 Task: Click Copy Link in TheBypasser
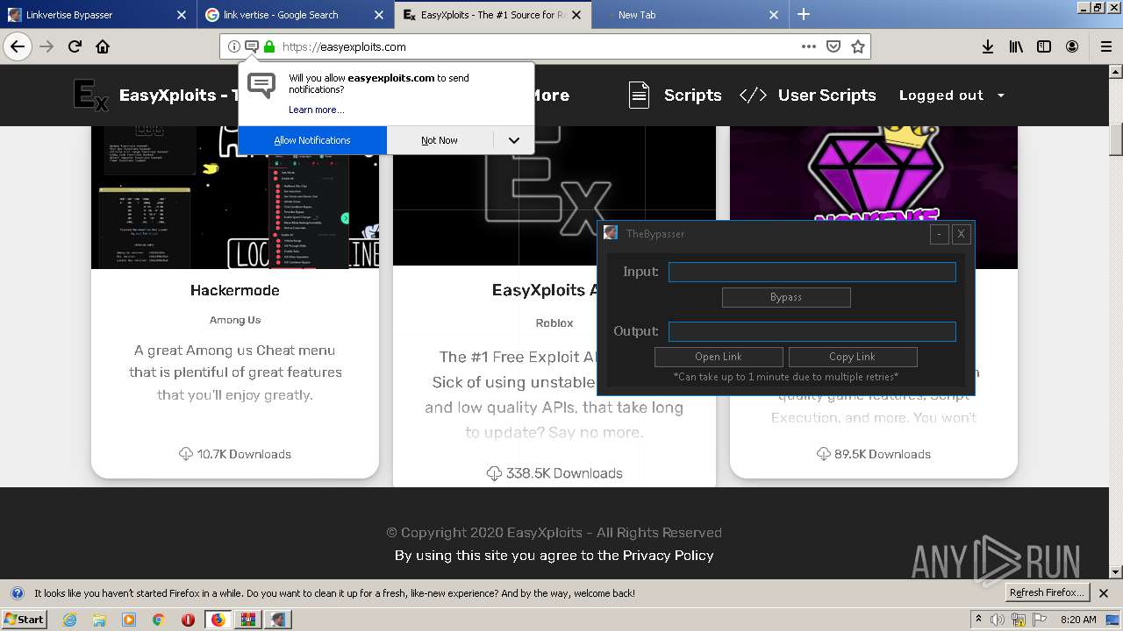point(853,357)
